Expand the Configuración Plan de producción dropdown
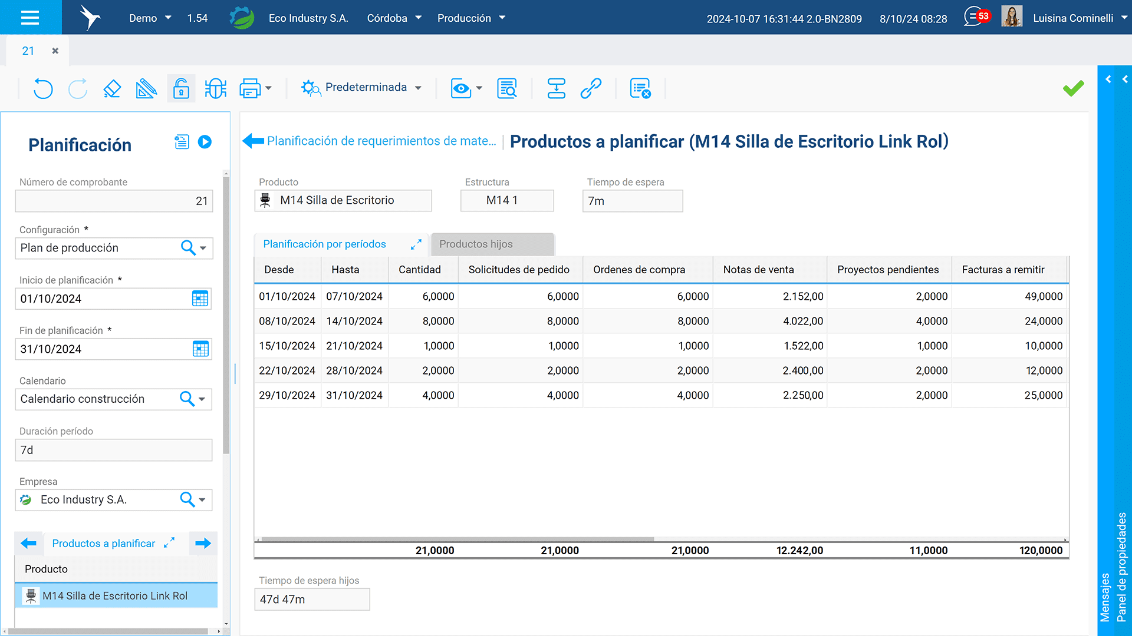The width and height of the screenshot is (1132, 636). (203, 249)
